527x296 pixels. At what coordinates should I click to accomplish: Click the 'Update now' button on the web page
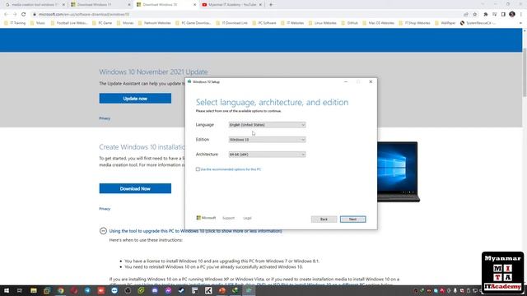coord(135,99)
